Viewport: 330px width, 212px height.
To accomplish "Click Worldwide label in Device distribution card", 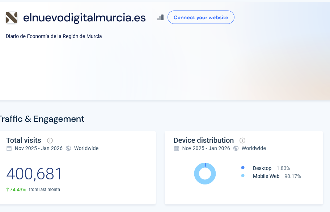I will 254,148.
